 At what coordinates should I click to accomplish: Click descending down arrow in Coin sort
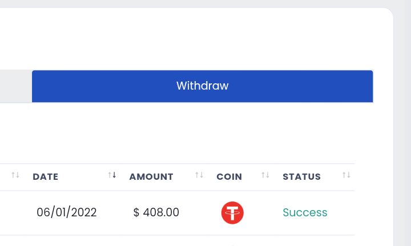[267, 175]
